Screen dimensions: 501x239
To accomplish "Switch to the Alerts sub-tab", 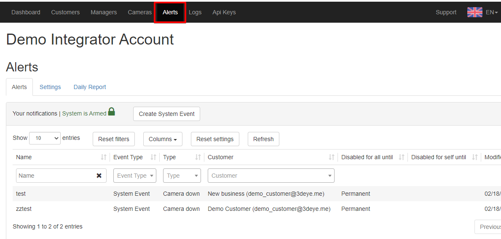I will tap(19, 87).
